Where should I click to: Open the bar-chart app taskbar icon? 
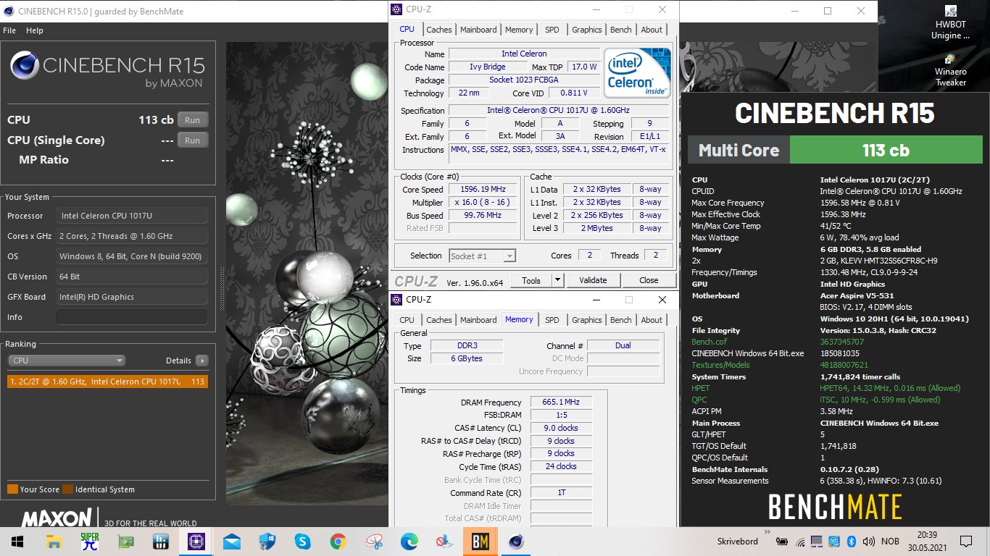(x=161, y=541)
